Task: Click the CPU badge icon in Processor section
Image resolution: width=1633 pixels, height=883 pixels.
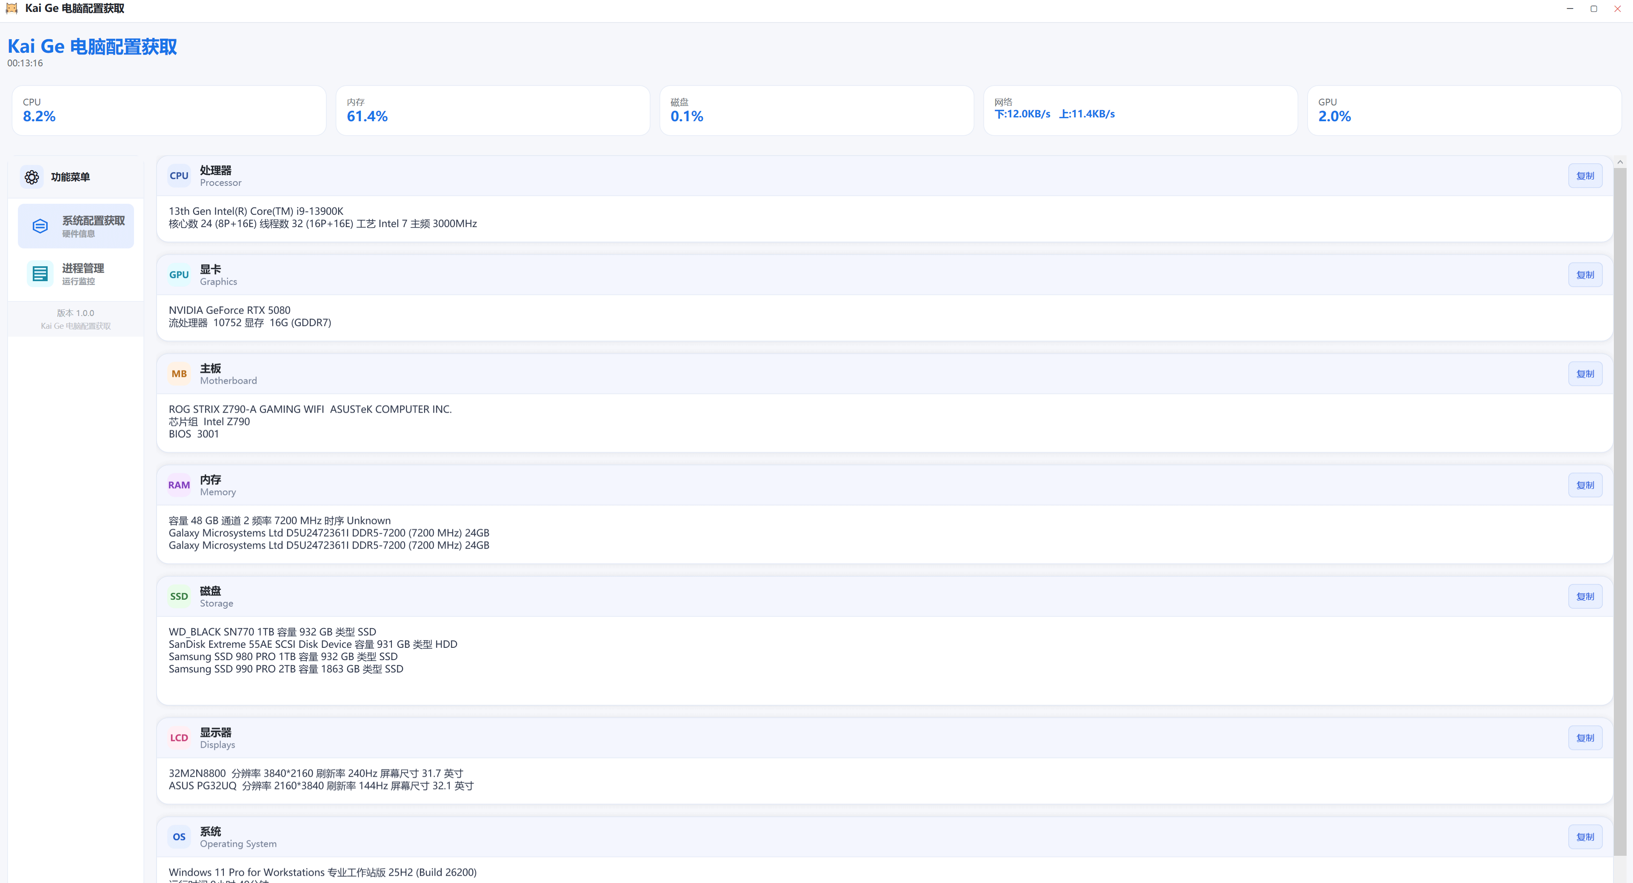Action: point(179,176)
